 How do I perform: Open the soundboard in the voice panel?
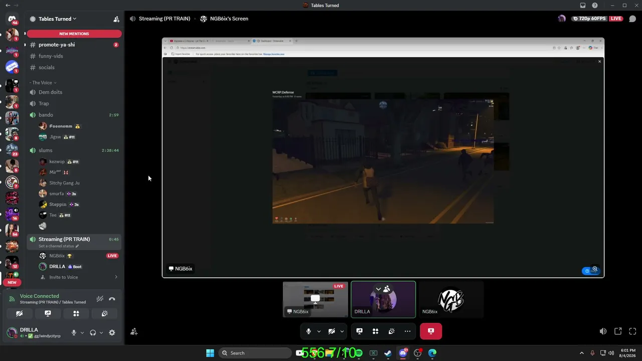[x=104, y=313]
